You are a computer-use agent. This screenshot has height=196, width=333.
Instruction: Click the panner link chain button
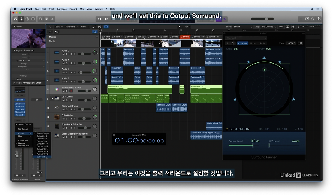coord(300,43)
